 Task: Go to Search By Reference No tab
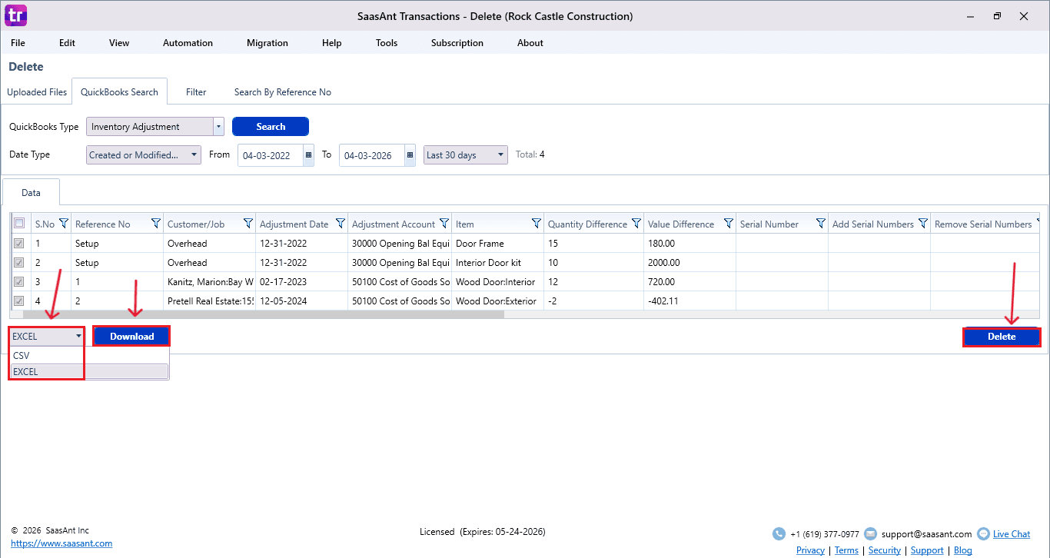283,92
